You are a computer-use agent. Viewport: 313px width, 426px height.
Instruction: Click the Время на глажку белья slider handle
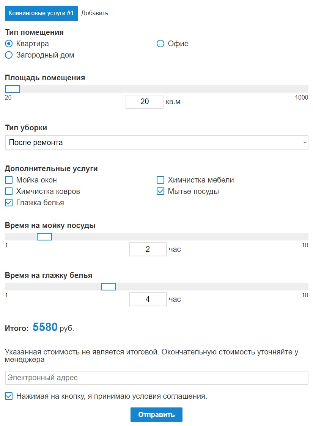109,286
